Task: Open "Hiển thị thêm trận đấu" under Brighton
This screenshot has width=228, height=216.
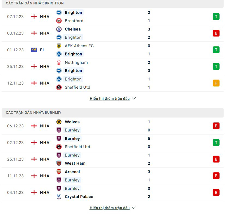Action: (x=109, y=99)
